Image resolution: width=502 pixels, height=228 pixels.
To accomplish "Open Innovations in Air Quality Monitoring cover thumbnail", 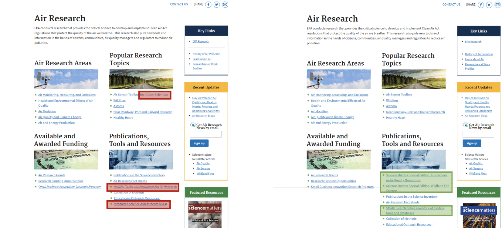I will tap(479, 216).
